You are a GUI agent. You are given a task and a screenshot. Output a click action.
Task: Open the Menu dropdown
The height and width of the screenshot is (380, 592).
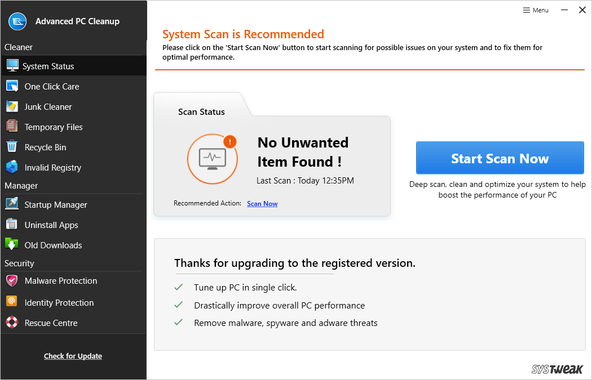coord(536,10)
